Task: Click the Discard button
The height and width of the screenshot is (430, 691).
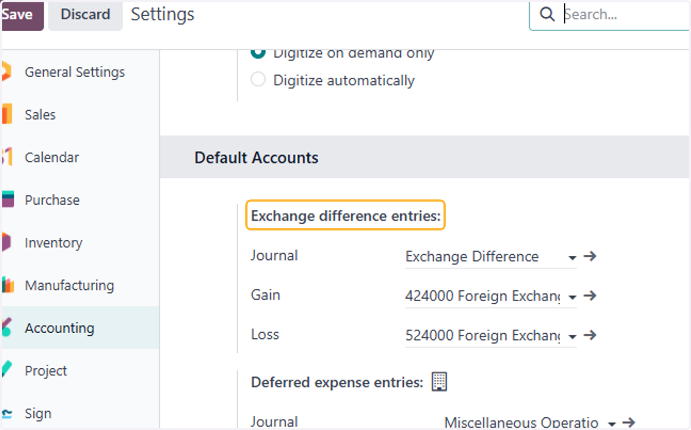Action: 85,15
